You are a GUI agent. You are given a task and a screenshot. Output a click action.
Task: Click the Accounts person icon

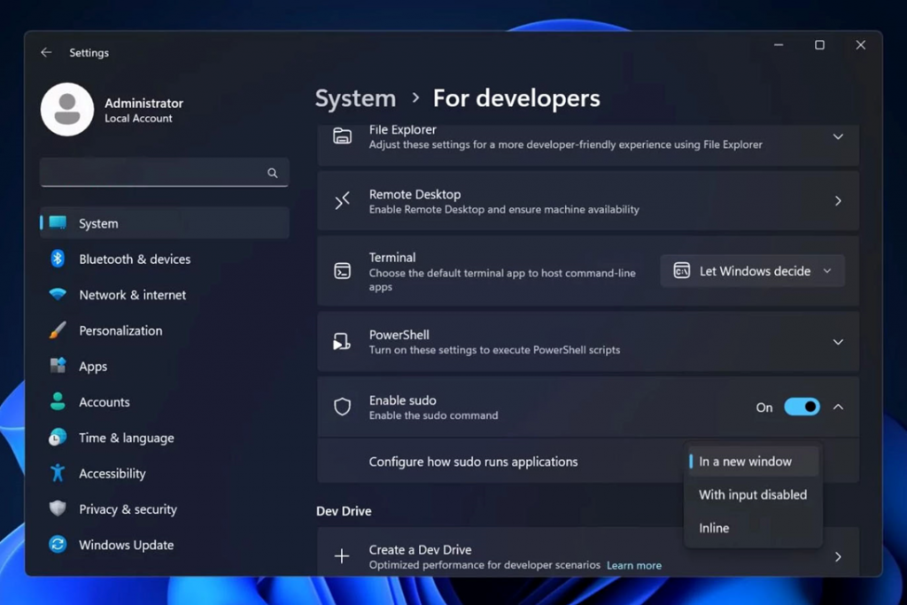[58, 401]
